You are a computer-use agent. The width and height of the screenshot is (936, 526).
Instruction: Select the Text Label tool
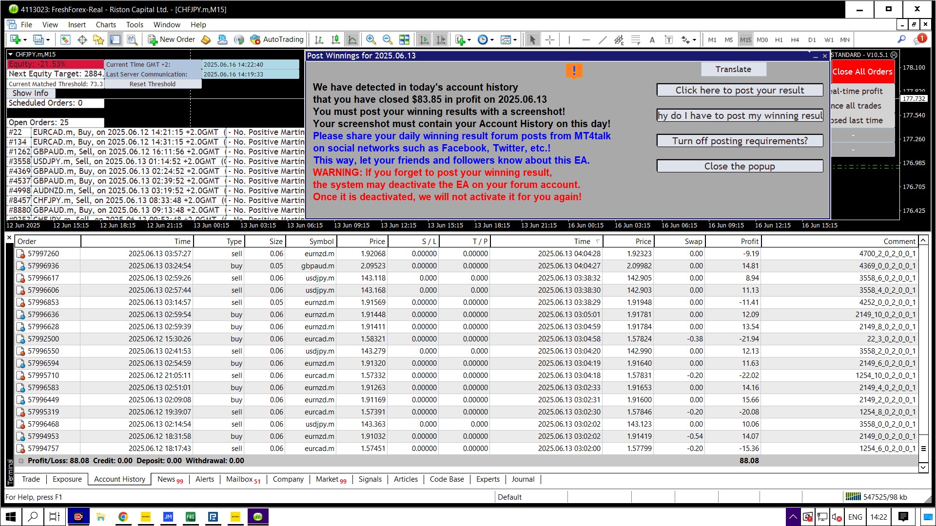click(669, 40)
